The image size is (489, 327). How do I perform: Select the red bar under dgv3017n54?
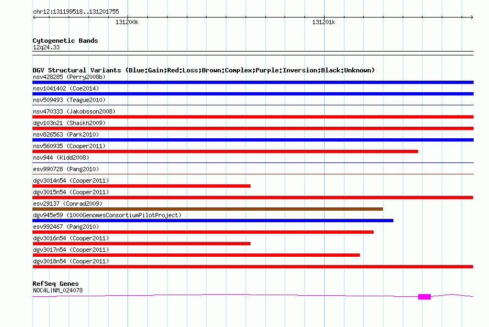click(196, 255)
